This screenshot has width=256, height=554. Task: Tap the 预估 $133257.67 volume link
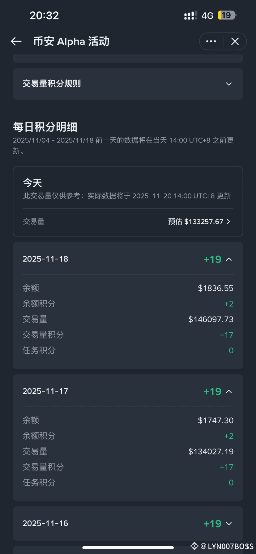pos(196,222)
